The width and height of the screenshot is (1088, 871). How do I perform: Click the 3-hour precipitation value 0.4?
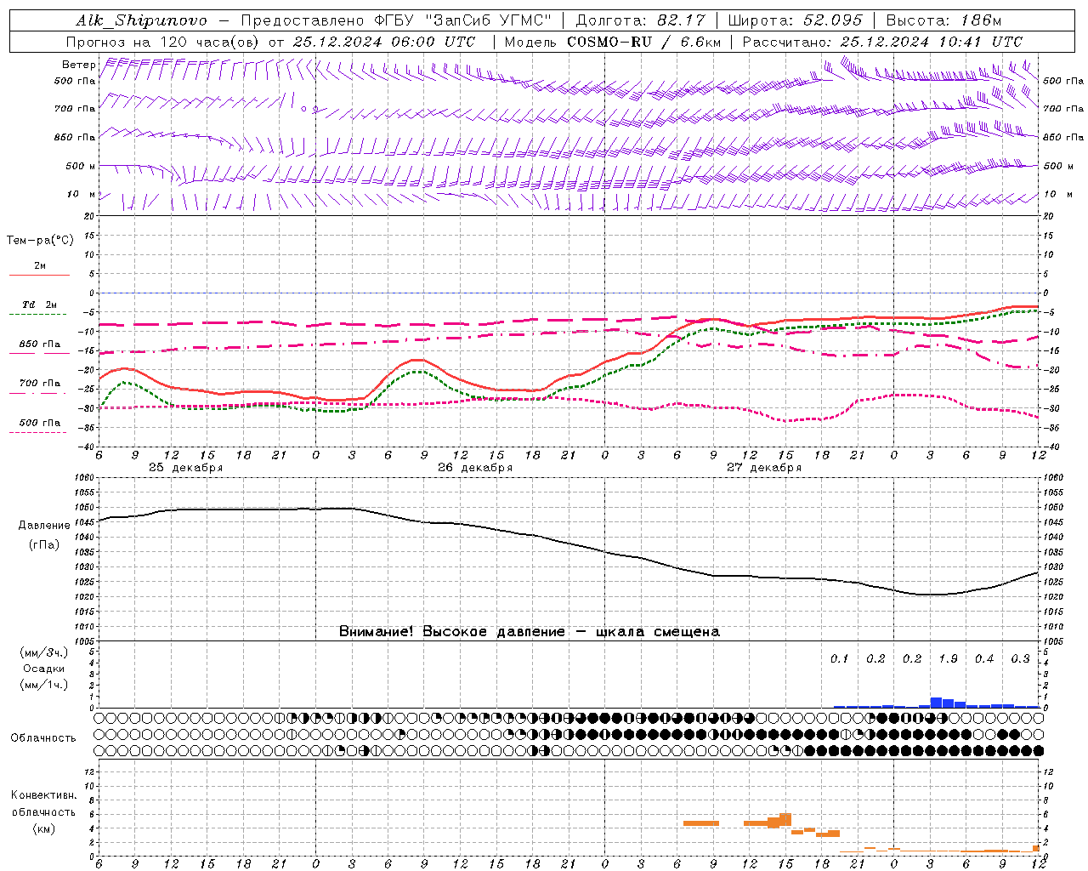984,659
